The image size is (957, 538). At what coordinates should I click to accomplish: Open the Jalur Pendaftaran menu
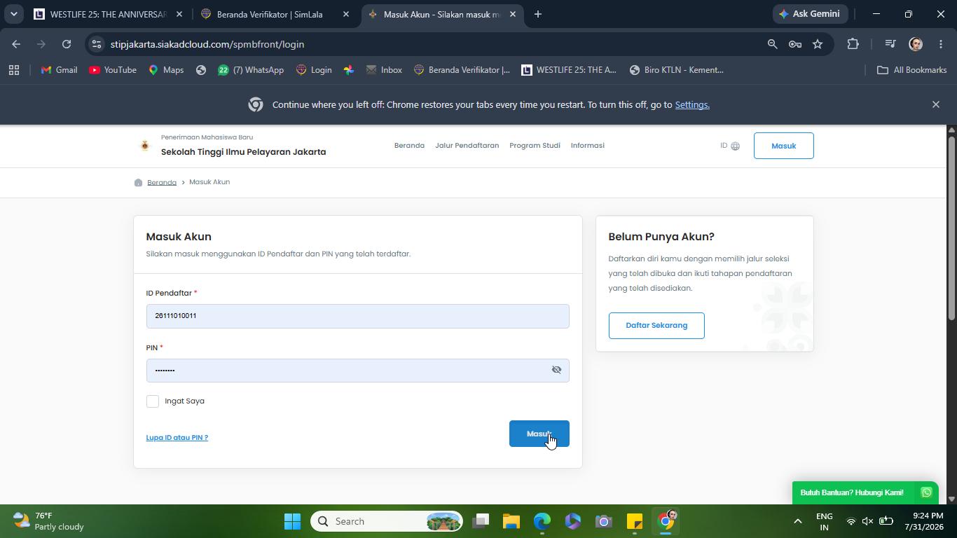point(467,146)
